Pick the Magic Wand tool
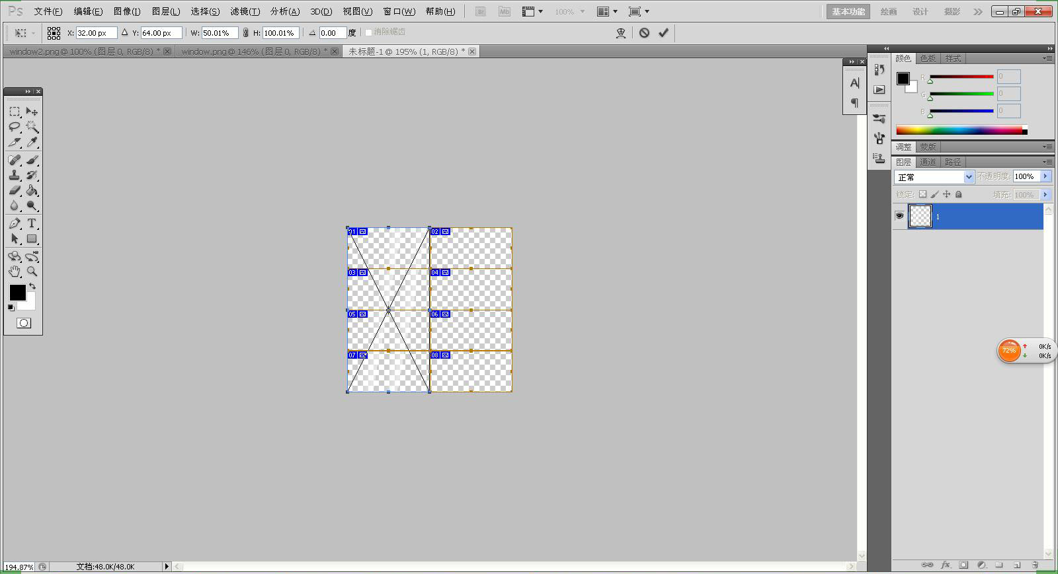This screenshot has height=574, width=1058. (x=32, y=127)
